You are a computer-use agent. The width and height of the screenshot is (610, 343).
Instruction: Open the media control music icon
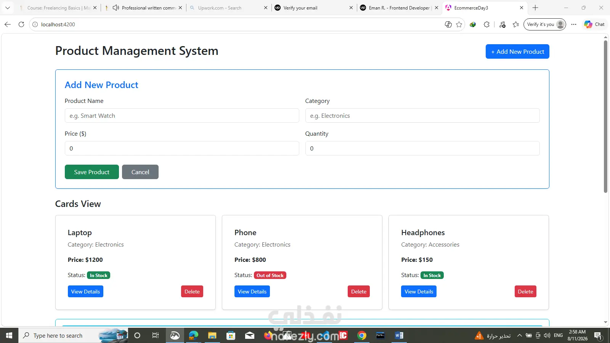502,24
